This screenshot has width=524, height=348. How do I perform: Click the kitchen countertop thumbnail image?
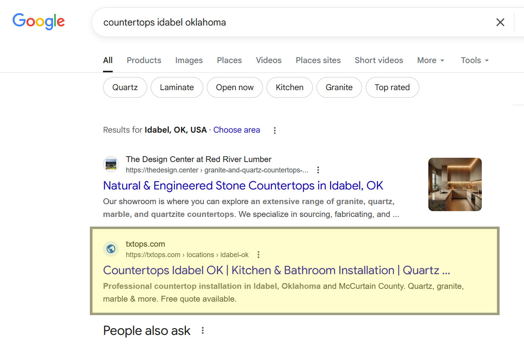coord(455,184)
